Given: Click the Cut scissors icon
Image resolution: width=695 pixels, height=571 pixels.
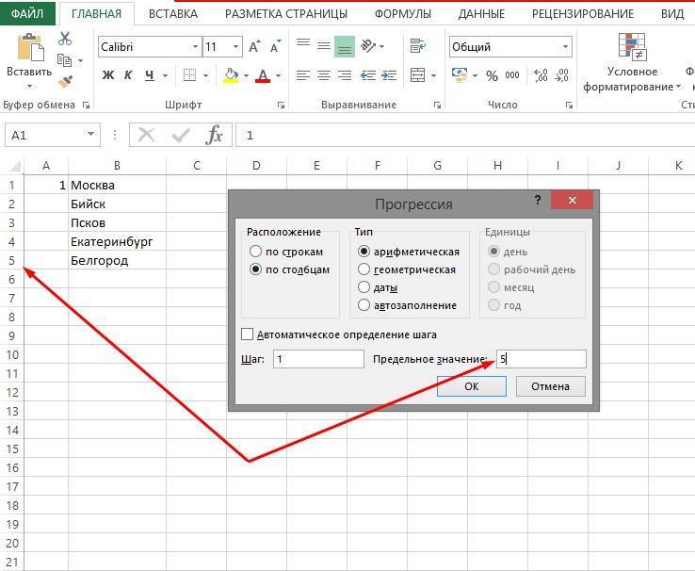Looking at the screenshot, I should coord(65,39).
